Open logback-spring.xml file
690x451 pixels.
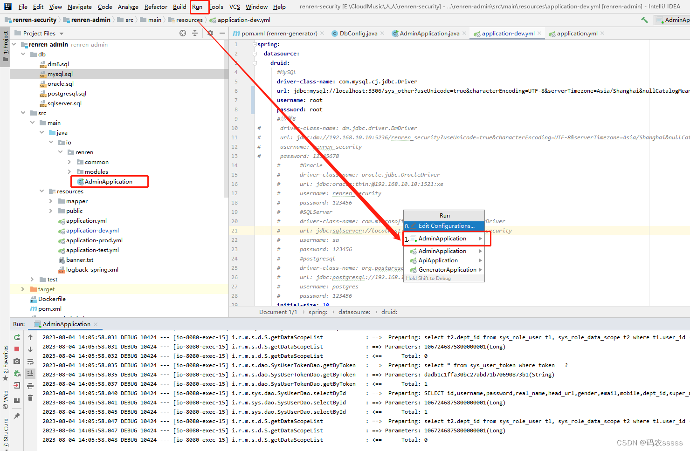(x=92, y=269)
